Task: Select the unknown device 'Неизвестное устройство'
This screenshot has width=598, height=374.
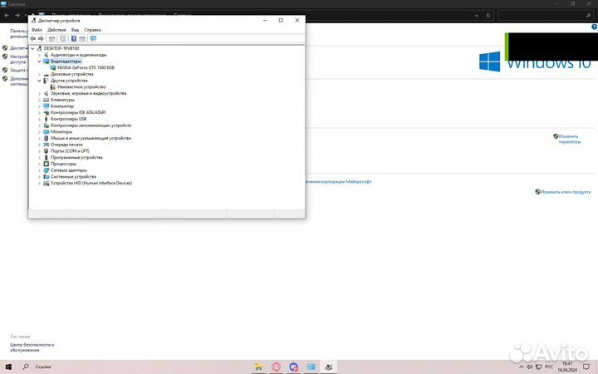Action: pos(81,86)
